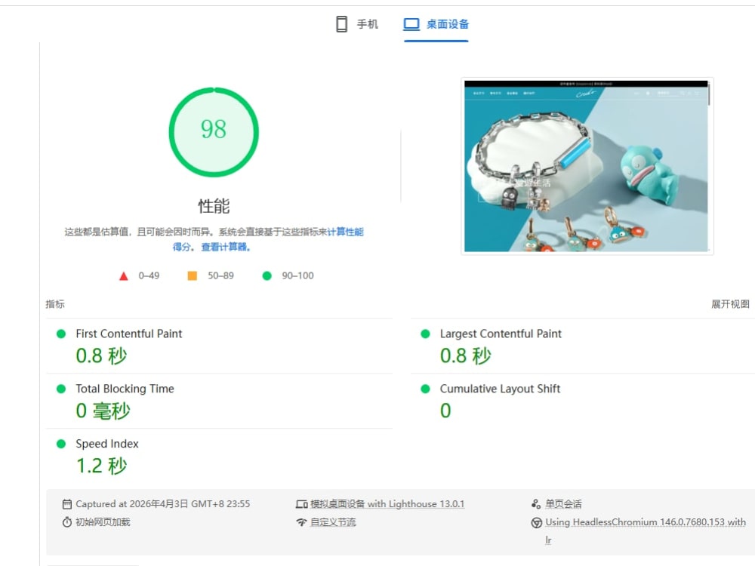Click the First Contentful Paint metric label

click(x=129, y=334)
